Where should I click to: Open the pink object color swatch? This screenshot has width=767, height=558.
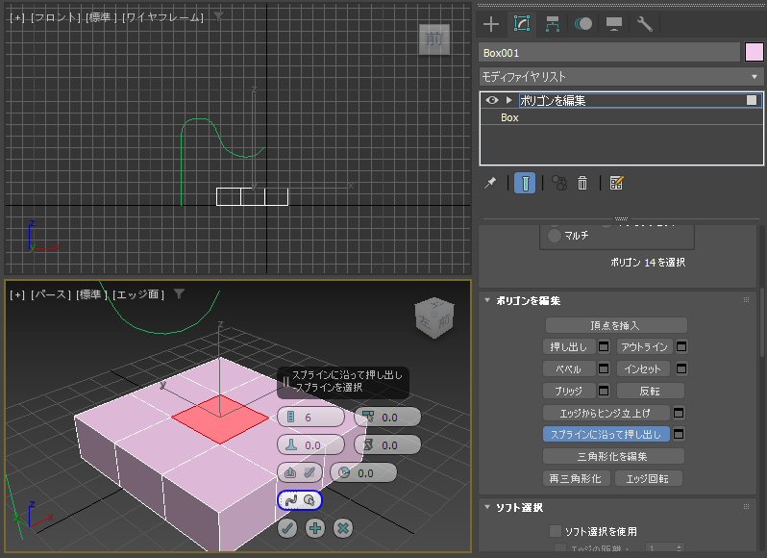tap(754, 52)
